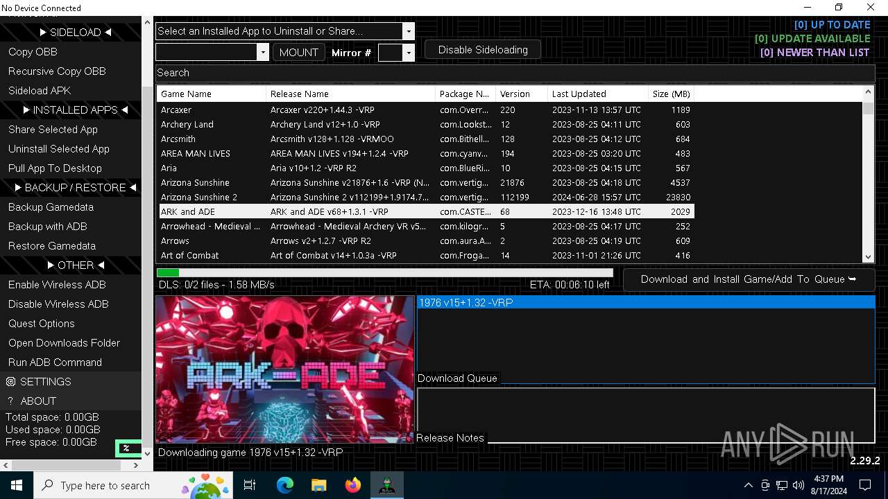Select queued item 1976 v15+1.32 -VRP
This screenshot has height=499, width=888.
click(645, 303)
